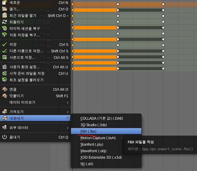Export as Stl (.stl)
This screenshot has height=171, width=197.
click(x=106, y=164)
